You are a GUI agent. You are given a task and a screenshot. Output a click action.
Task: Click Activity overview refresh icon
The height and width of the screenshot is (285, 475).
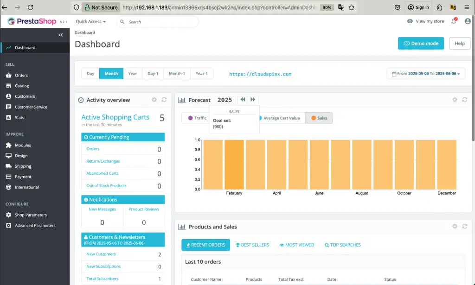pyautogui.click(x=164, y=100)
